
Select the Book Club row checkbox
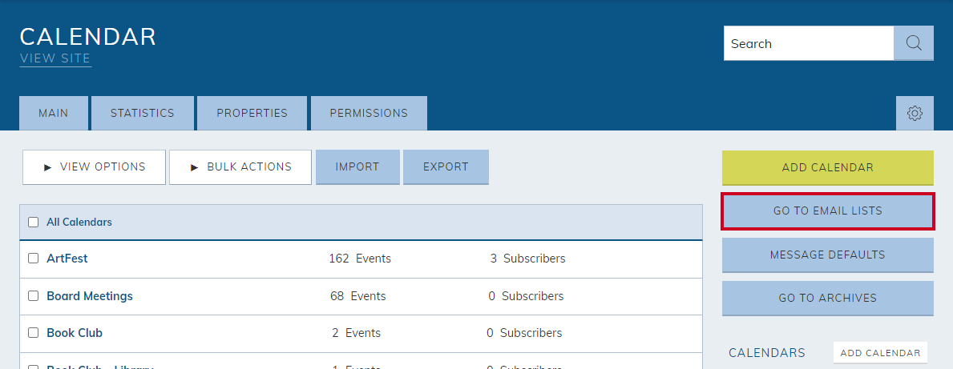(34, 333)
